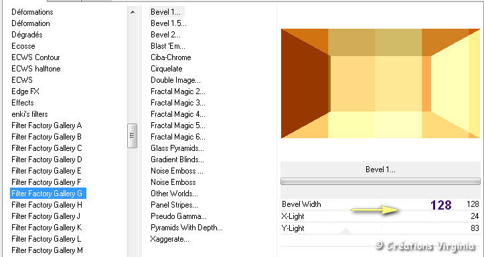Image resolution: width=484 pixels, height=257 pixels.
Task: Choose Noise Emboss filter without ellipsis
Action: click(173, 182)
